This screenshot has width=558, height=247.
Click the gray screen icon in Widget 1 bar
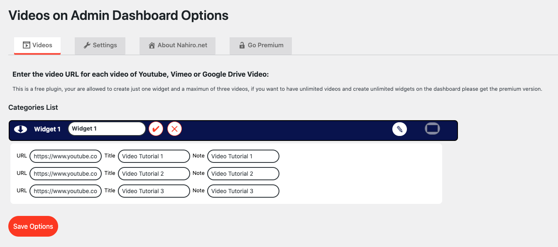[x=432, y=128]
